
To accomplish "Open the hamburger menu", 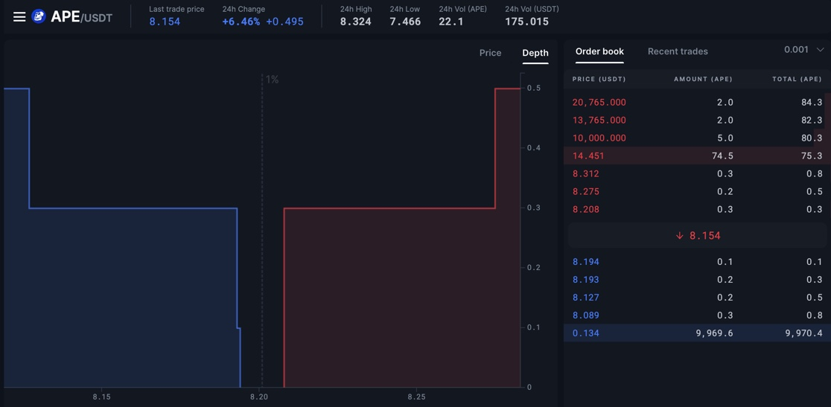I will [x=19, y=16].
